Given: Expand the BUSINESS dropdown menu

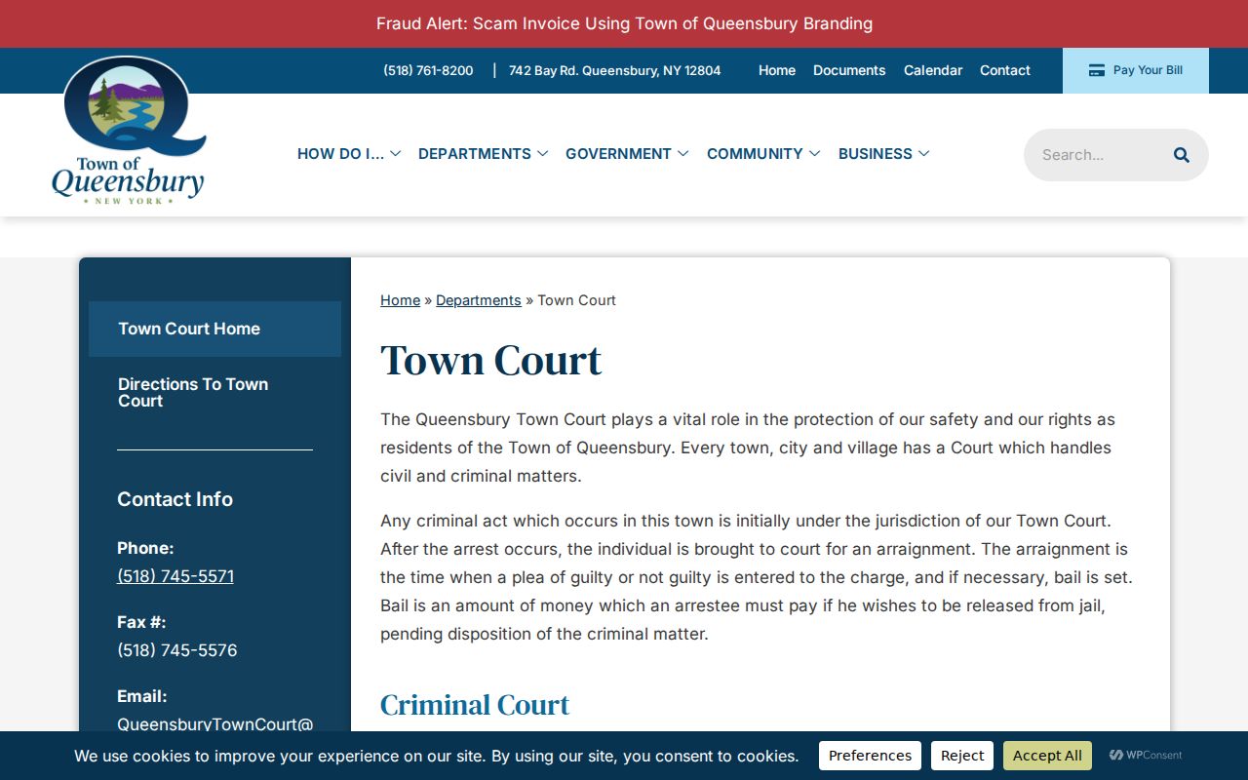Looking at the screenshot, I should pos(883,154).
